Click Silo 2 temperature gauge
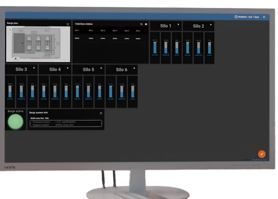 pos(199,48)
